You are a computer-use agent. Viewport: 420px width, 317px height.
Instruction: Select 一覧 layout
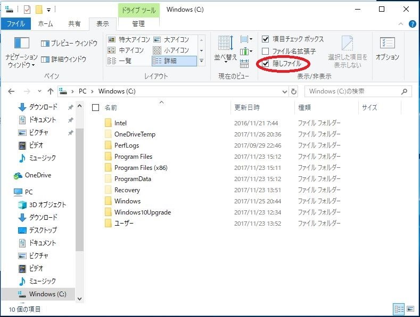pyautogui.click(x=119, y=61)
